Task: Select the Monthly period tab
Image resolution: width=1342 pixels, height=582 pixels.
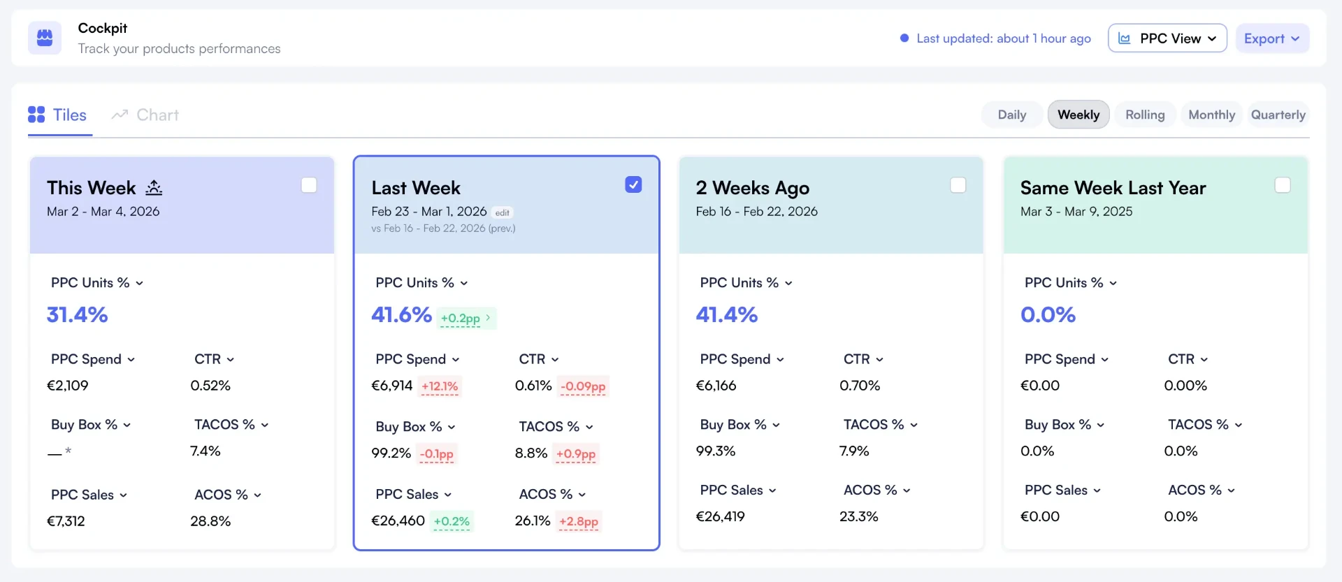Action: tap(1211, 115)
